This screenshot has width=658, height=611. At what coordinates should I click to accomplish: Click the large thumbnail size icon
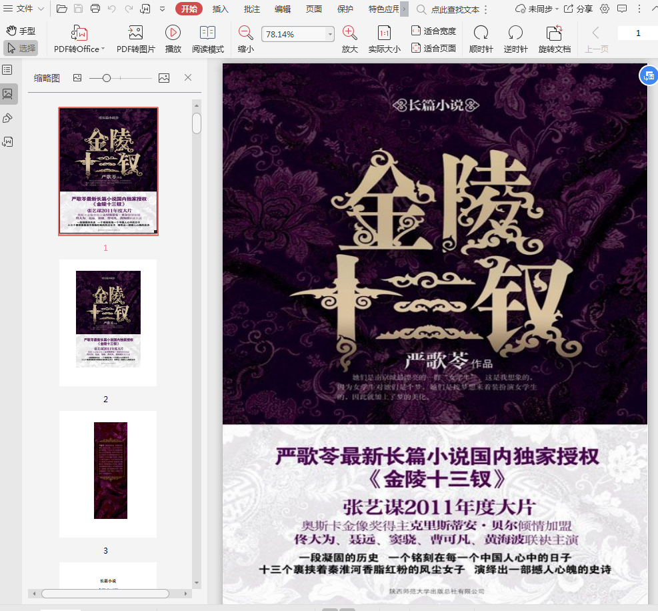tap(164, 77)
